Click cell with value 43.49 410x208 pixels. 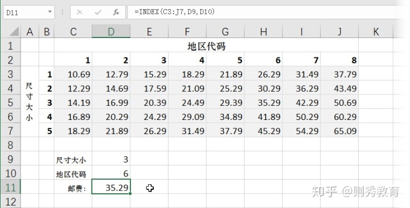pos(339,88)
